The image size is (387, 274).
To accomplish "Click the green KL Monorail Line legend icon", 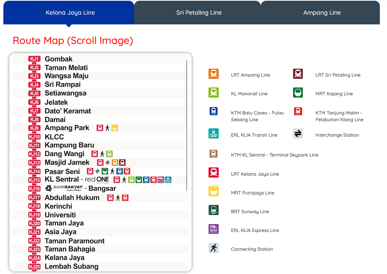I will click(x=213, y=92).
